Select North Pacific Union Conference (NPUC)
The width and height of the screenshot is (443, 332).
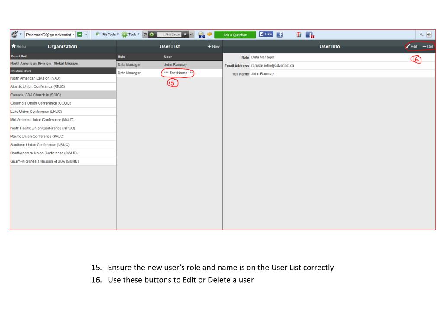click(x=63, y=128)
